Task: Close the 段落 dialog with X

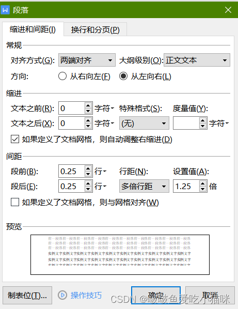Action: (228, 10)
